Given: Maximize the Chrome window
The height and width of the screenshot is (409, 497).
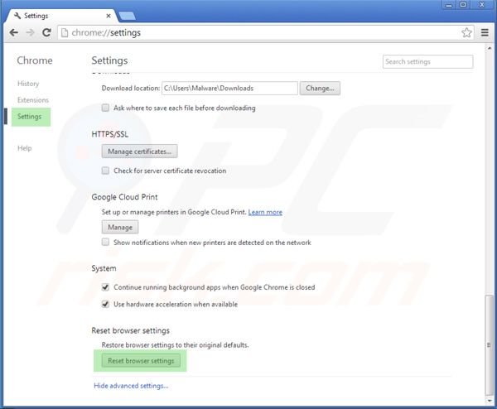Looking at the screenshot, I should click(463, 5).
